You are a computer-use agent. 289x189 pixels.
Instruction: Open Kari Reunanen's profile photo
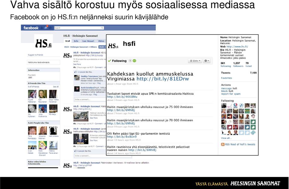tap(43, 94)
